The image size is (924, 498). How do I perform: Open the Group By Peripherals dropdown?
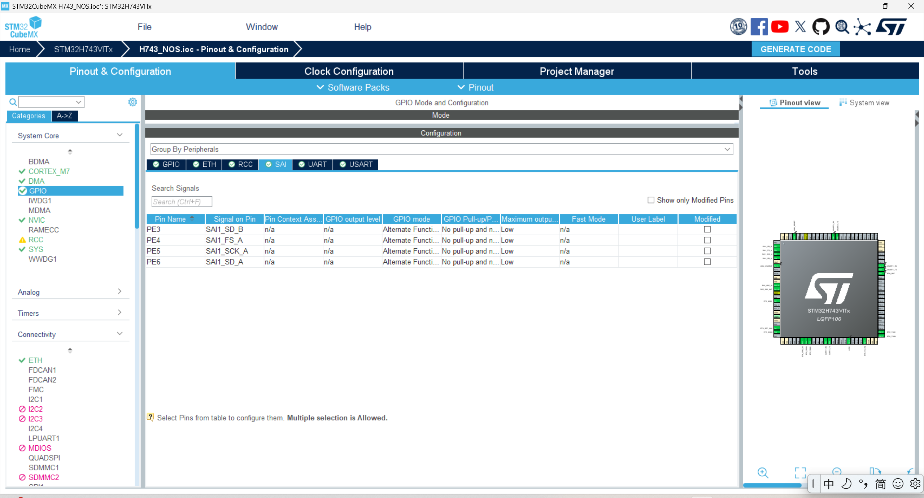pyautogui.click(x=441, y=149)
